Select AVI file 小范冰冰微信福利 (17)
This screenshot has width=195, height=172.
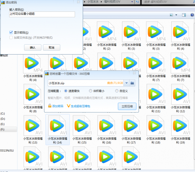[x=131, y=130]
